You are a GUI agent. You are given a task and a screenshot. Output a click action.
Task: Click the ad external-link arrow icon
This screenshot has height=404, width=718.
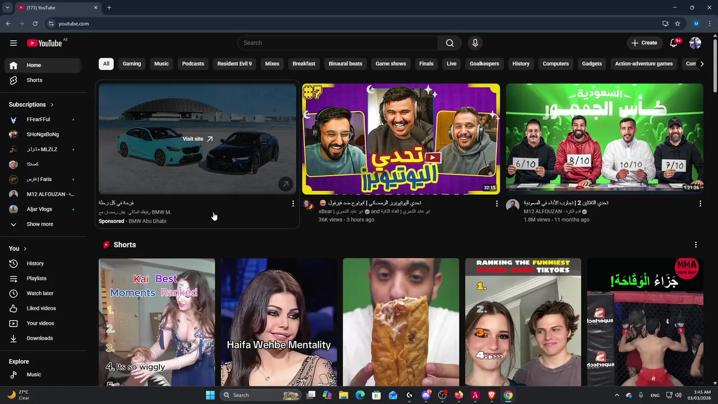(x=286, y=183)
